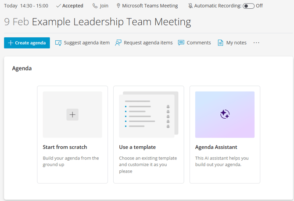Screen dimensions: 294x201
Task: Click the Agenda Assistant sparkle icon
Action: 225,114
